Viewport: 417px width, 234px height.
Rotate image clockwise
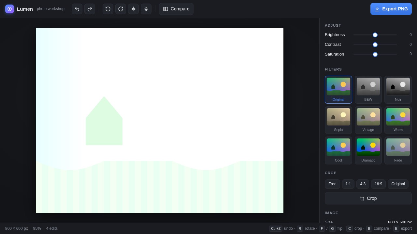click(121, 9)
